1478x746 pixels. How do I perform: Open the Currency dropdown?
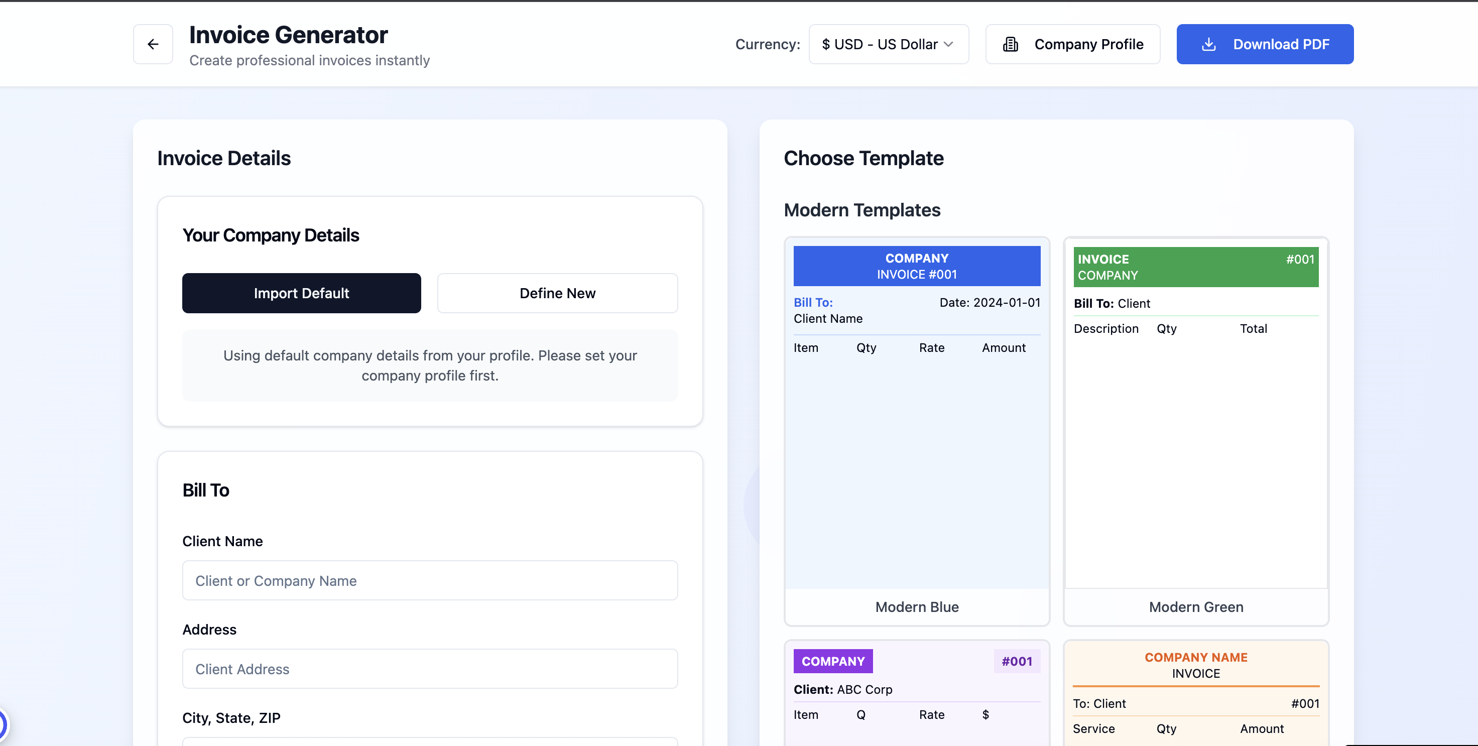[888, 44]
